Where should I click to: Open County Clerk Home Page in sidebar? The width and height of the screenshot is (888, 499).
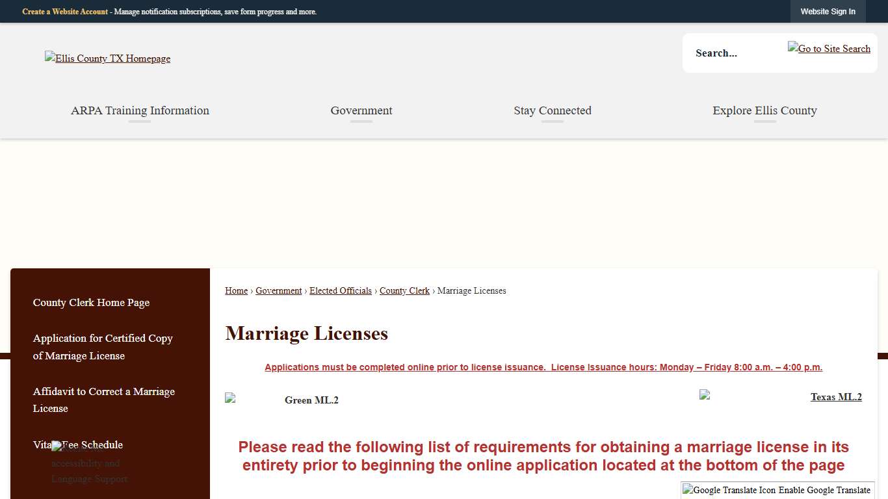coord(91,303)
